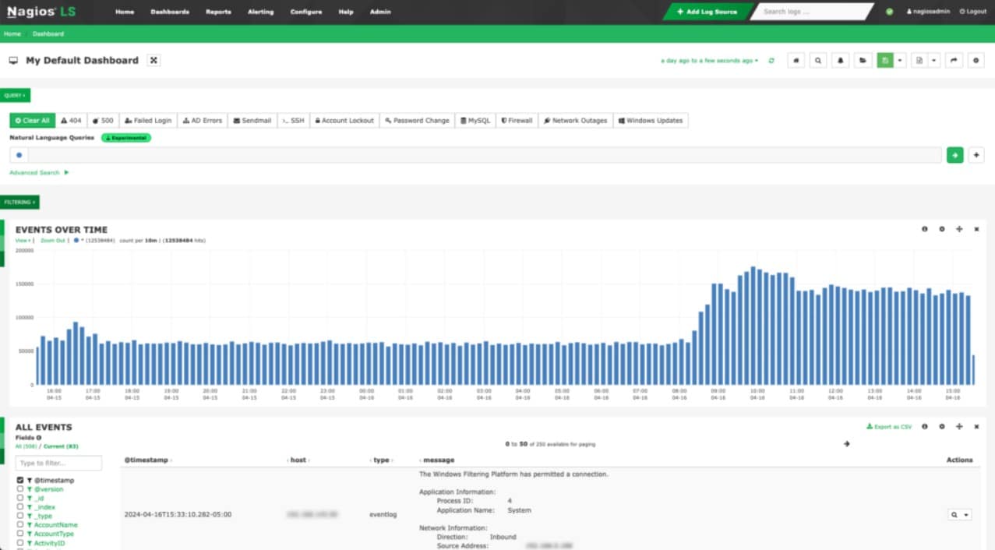Toggle fullscreen icon beside My Default Dashboard
995x550 pixels.
coord(154,60)
